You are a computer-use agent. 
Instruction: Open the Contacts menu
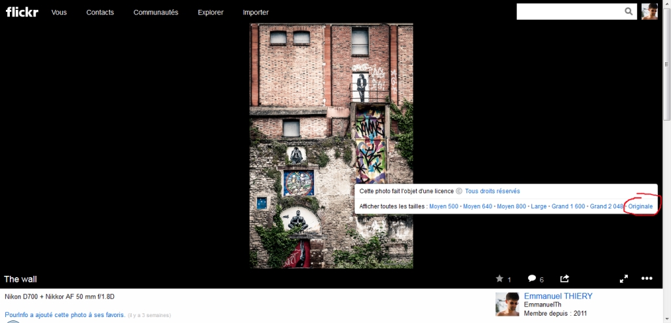100,12
